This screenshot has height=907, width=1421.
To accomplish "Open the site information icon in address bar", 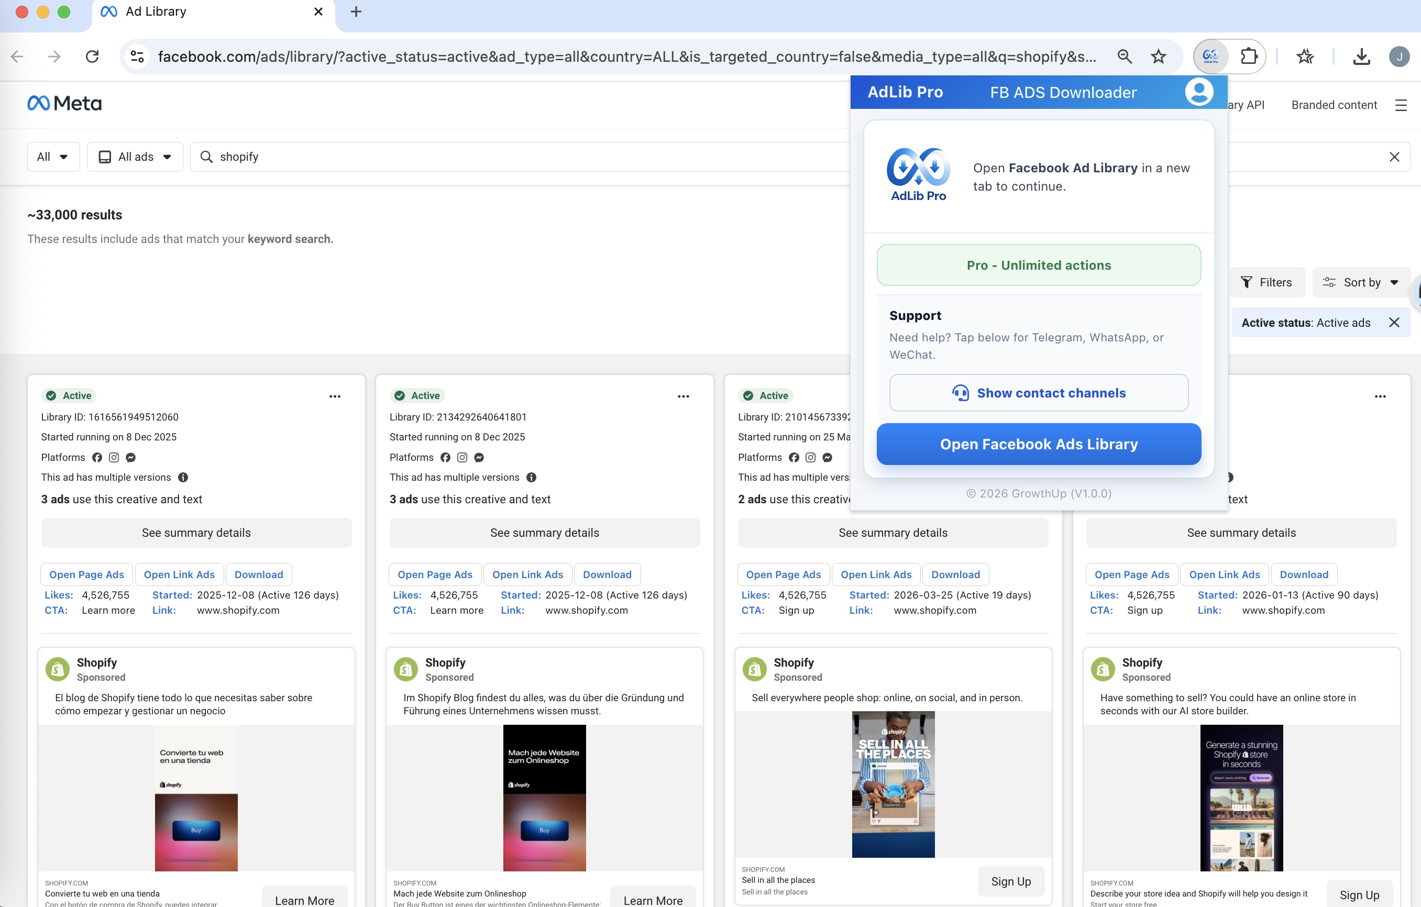I will tap(137, 57).
